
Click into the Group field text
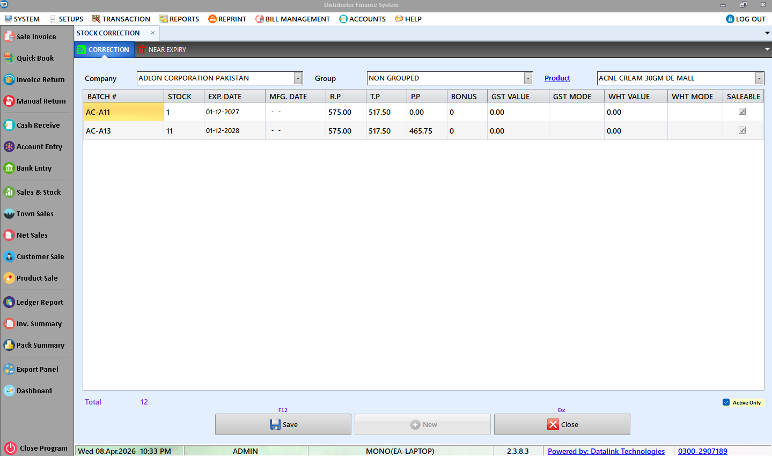(x=445, y=78)
